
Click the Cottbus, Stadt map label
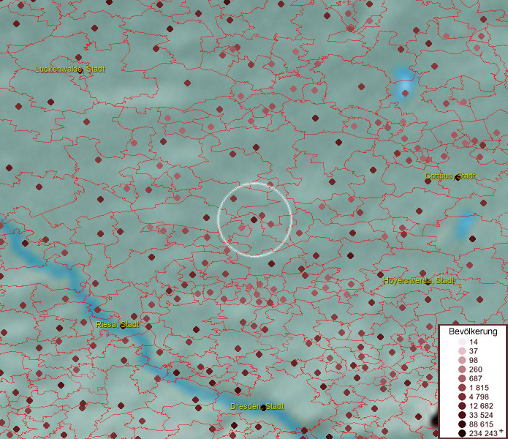(450, 176)
